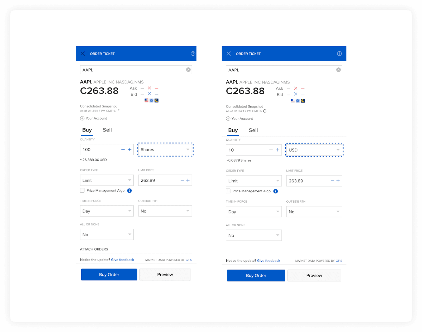Select the Buy tab in left ticket
Screen dimensions: 422x332
87,130
